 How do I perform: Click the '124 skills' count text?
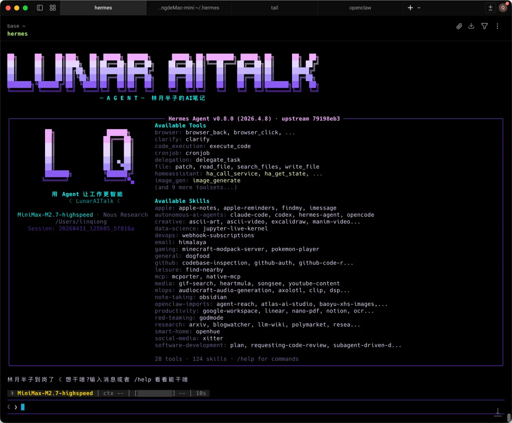210,359
